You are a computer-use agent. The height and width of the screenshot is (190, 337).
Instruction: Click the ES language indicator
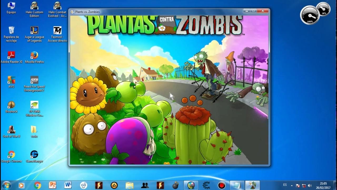point(285,185)
